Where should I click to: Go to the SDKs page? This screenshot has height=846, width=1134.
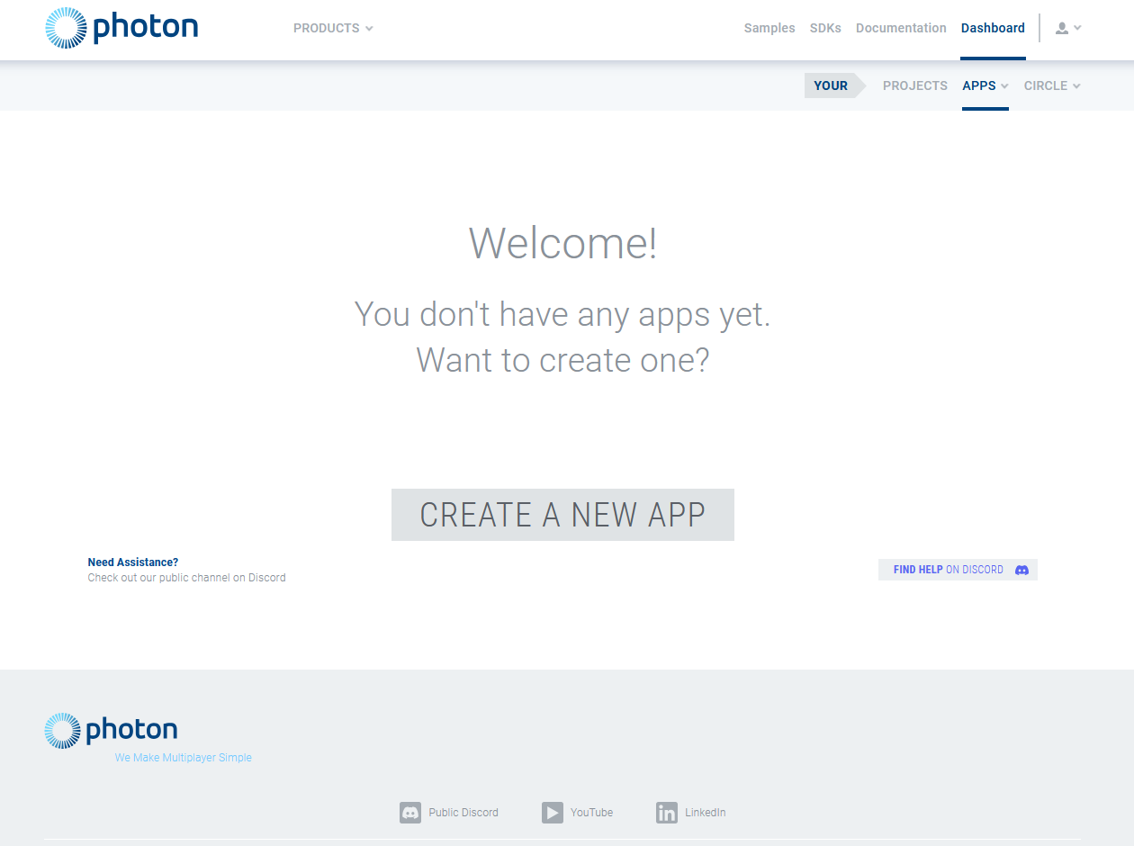point(825,28)
